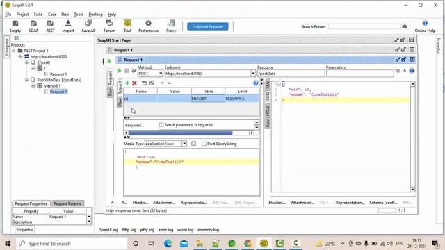Open the http log tab
This screenshot has width=445, height=250.
click(x=129, y=230)
